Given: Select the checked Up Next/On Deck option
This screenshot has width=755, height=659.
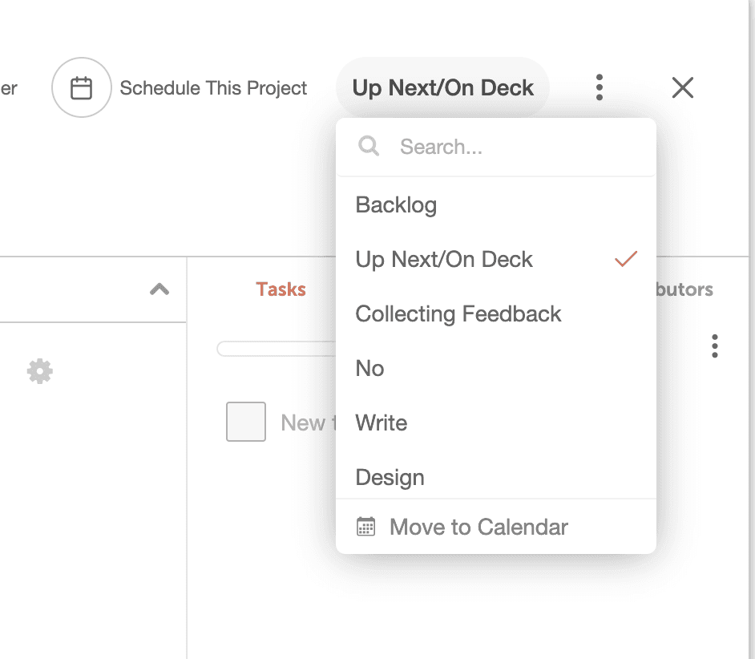Looking at the screenshot, I should 496,260.
